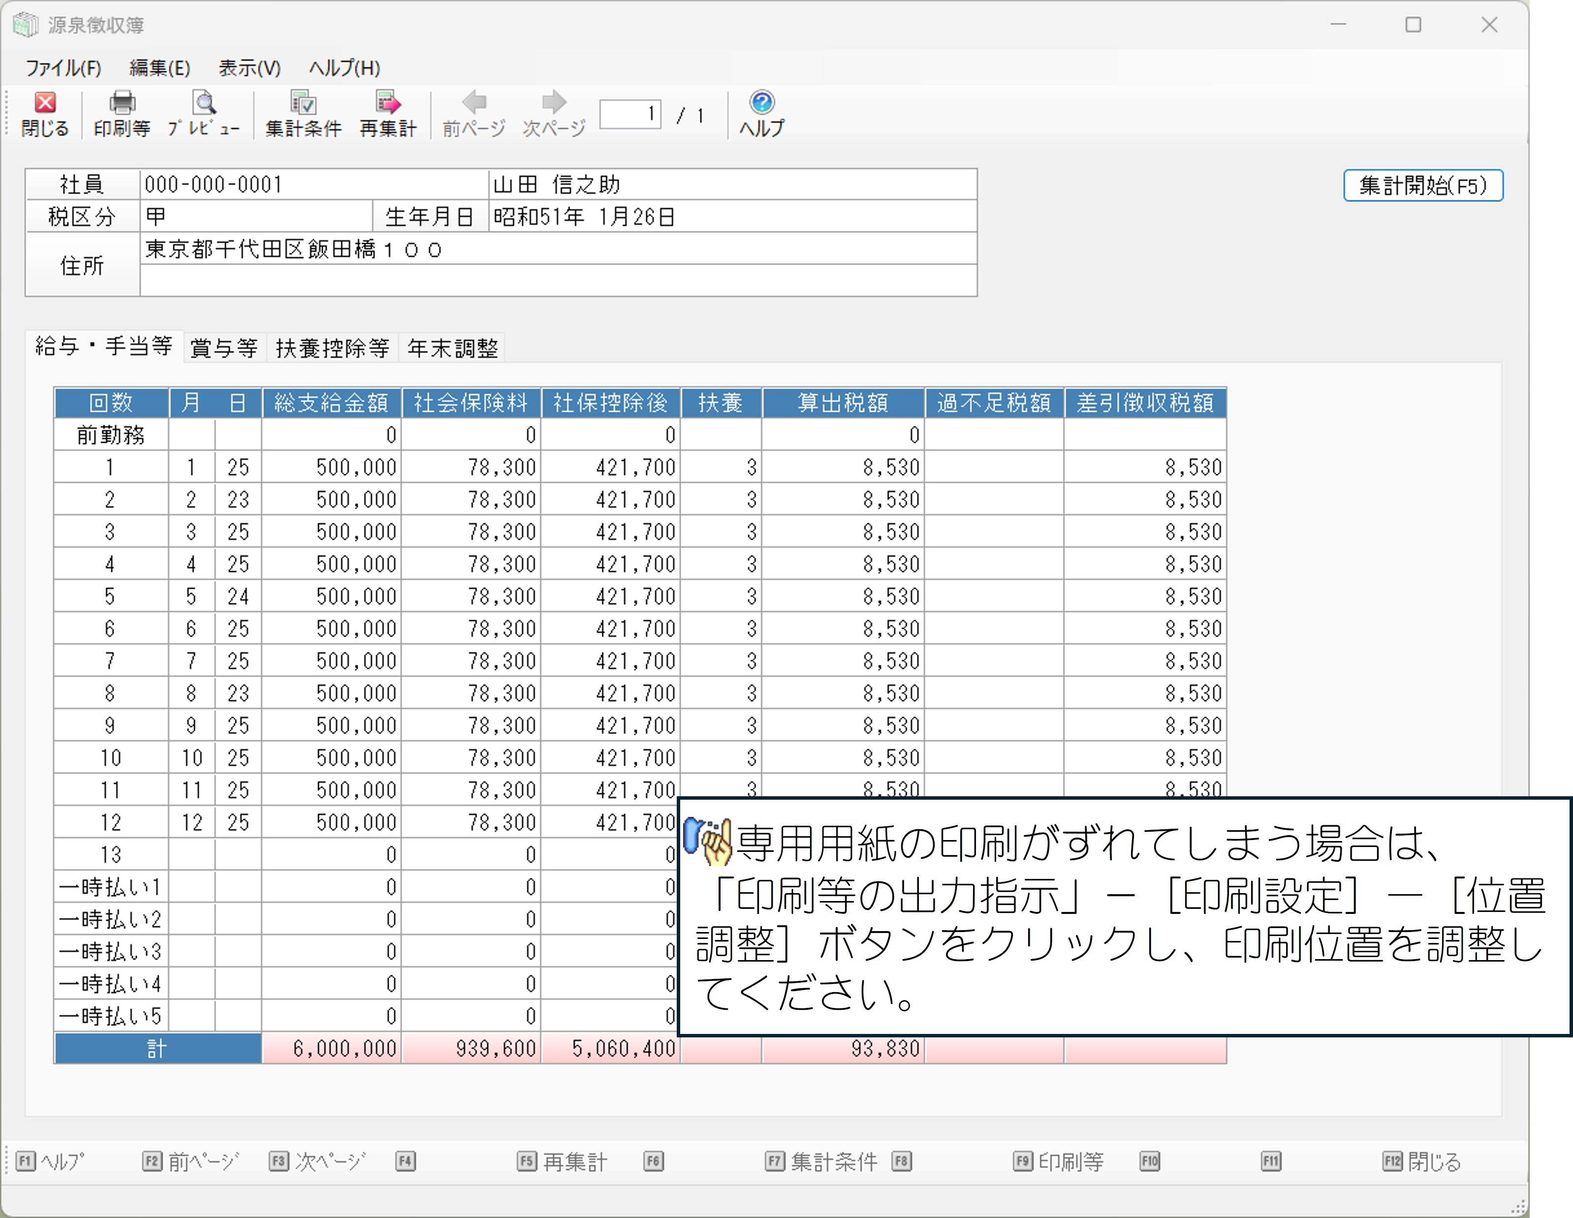Click the F9 印刷等 function key button
The width and height of the screenshot is (1573, 1218).
tap(1058, 1161)
